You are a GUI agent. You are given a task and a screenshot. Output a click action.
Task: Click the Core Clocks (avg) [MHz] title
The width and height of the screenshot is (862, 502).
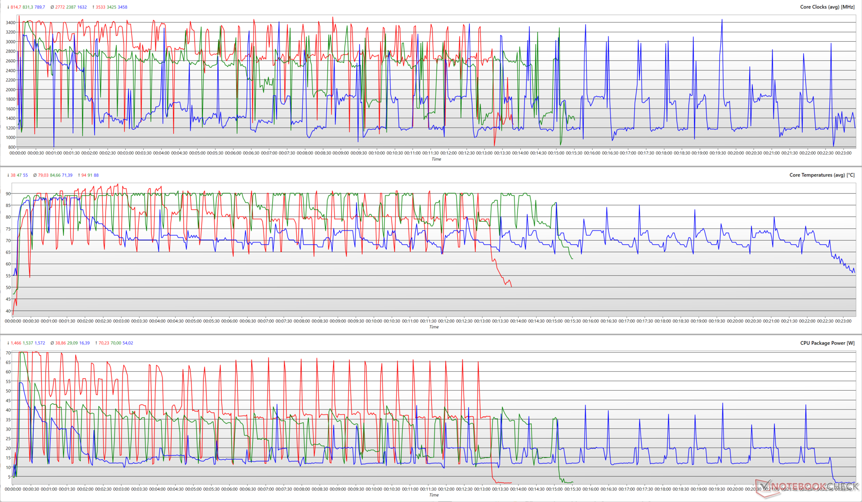tap(827, 7)
